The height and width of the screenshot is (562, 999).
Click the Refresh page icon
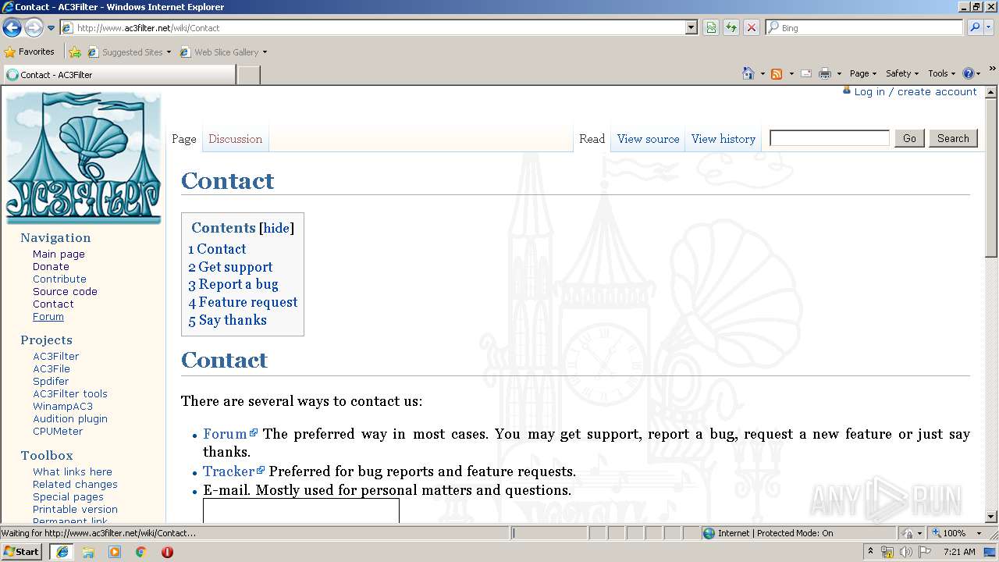click(731, 27)
